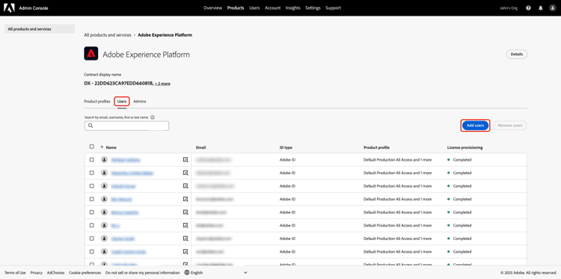This screenshot has width=561, height=279.
Task: Open the Settings nav item
Action: (x=313, y=8)
